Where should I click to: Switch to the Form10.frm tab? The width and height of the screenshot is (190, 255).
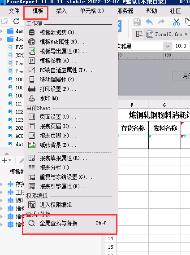(x=167, y=34)
